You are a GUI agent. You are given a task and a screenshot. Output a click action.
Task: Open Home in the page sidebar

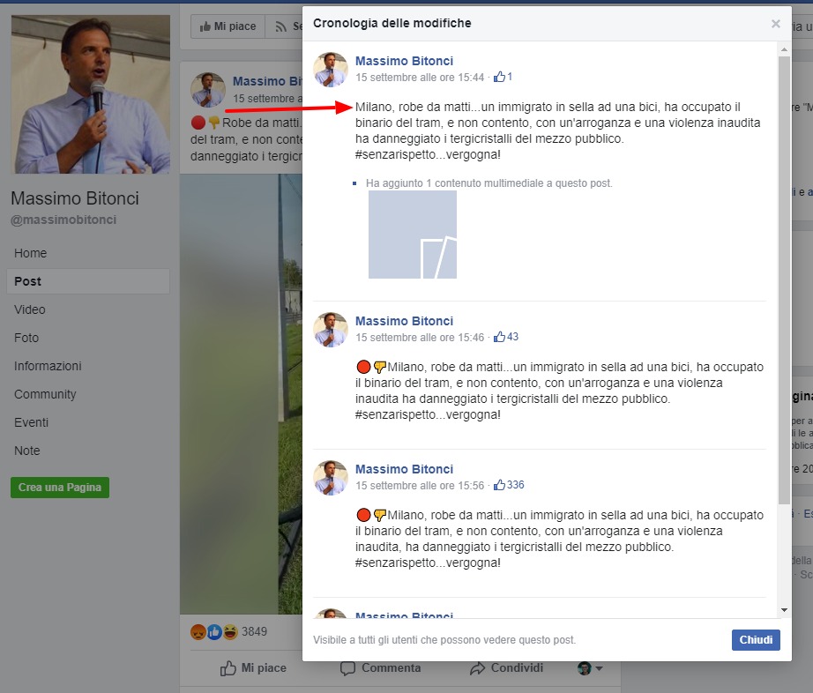31,253
